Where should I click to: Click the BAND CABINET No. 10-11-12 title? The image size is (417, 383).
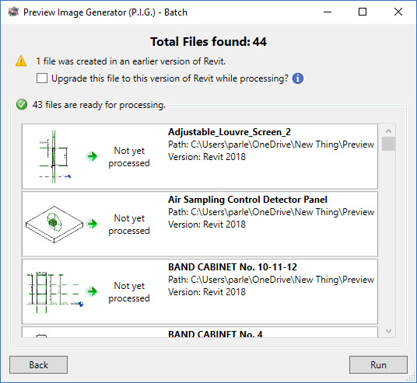[233, 267]
